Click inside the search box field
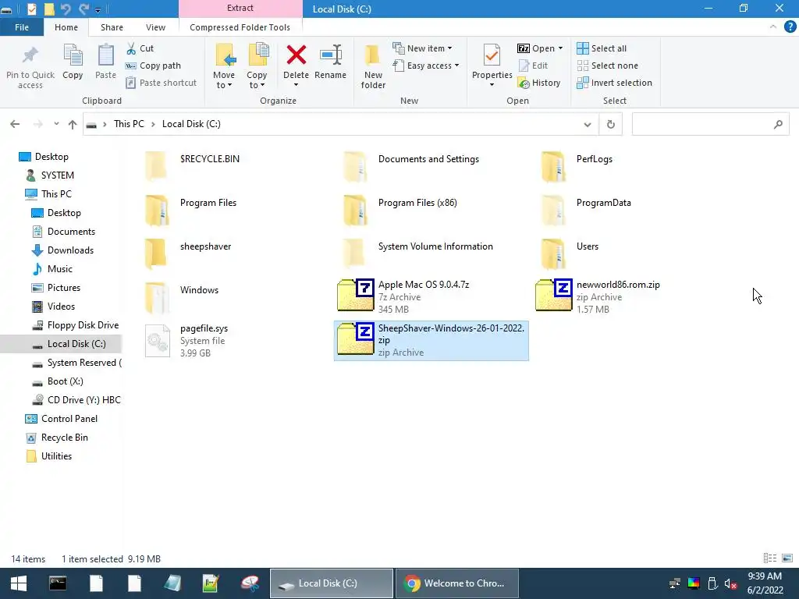The height and width of the screenshot is (599, 799). click(x=702, y=124)
